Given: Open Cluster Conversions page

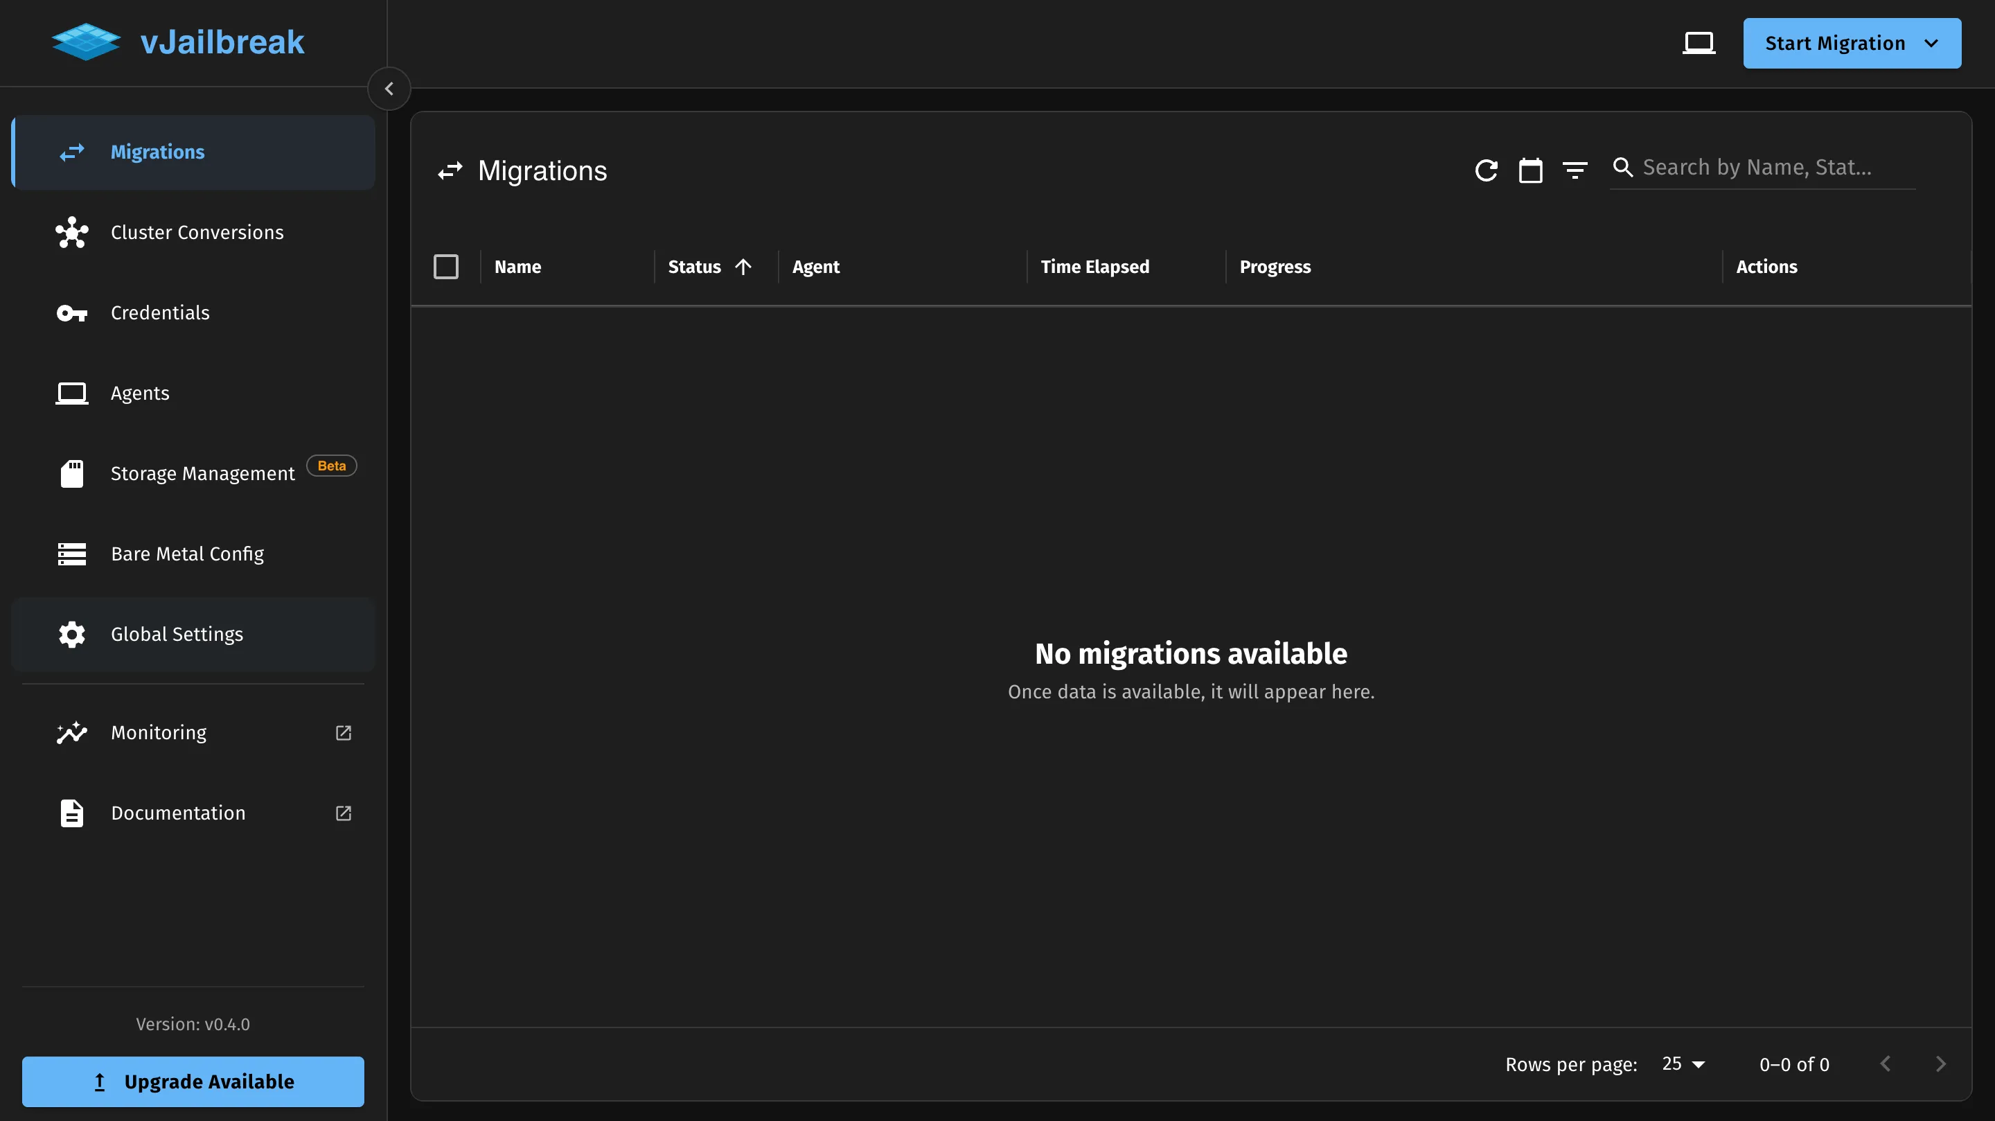Looking at the screenshot, I should point(197,232).
